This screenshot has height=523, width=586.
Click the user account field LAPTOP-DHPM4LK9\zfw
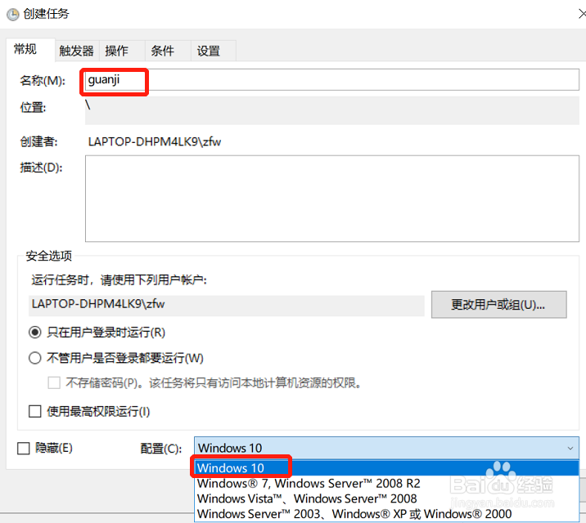click(x=227, y=305)
